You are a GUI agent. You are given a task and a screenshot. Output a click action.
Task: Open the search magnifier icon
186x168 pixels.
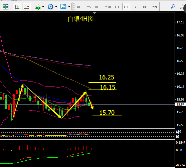click(x=173, y=7)
